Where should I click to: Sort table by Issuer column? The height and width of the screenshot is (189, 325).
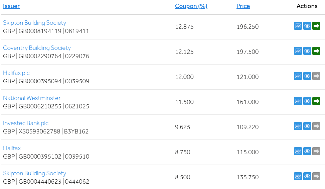(11, 6)
